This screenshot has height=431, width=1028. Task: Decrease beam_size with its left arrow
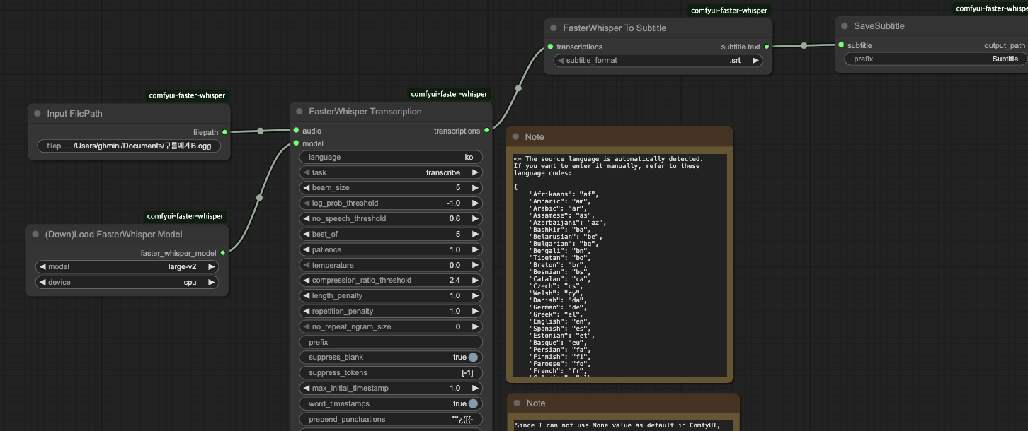pos(306,188)
